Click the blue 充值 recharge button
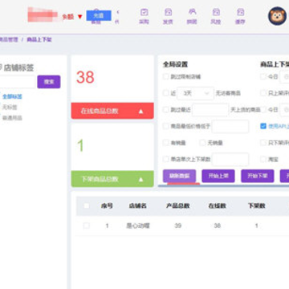The width and height of the screenshot is (289, 289). pyautogui.click(x=99, y=15)
